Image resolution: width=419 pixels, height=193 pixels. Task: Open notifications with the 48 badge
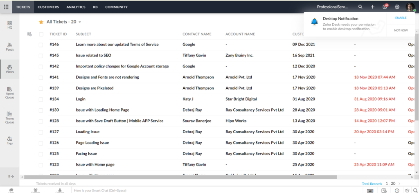point(385,7)
